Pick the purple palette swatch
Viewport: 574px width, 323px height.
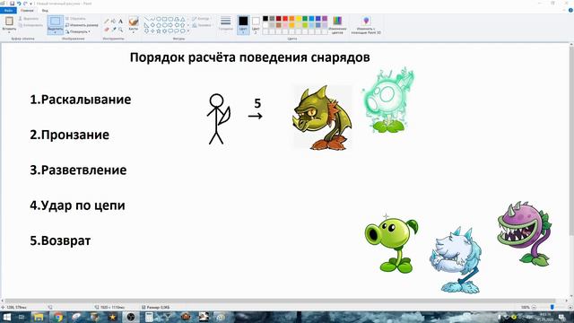point(325,19)
